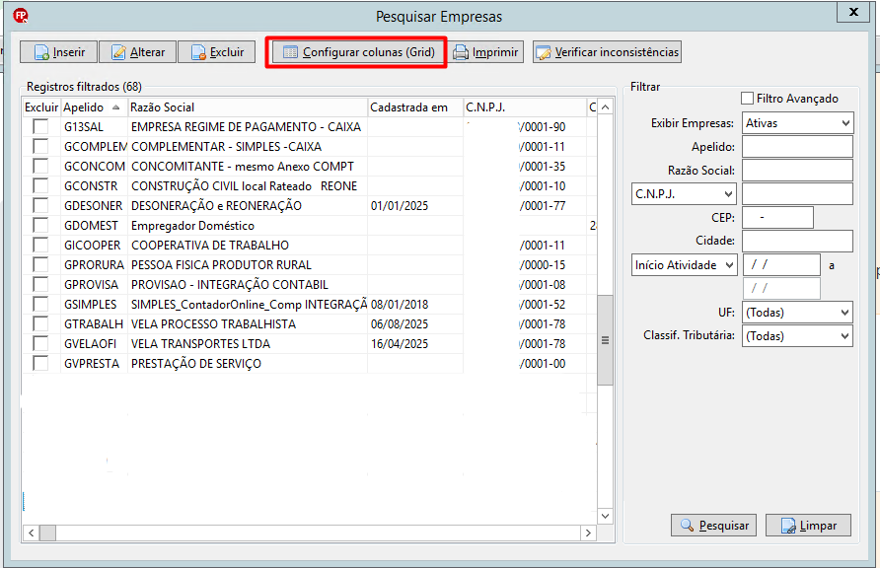Click the Excluir toolbar button

coord(217,52)
